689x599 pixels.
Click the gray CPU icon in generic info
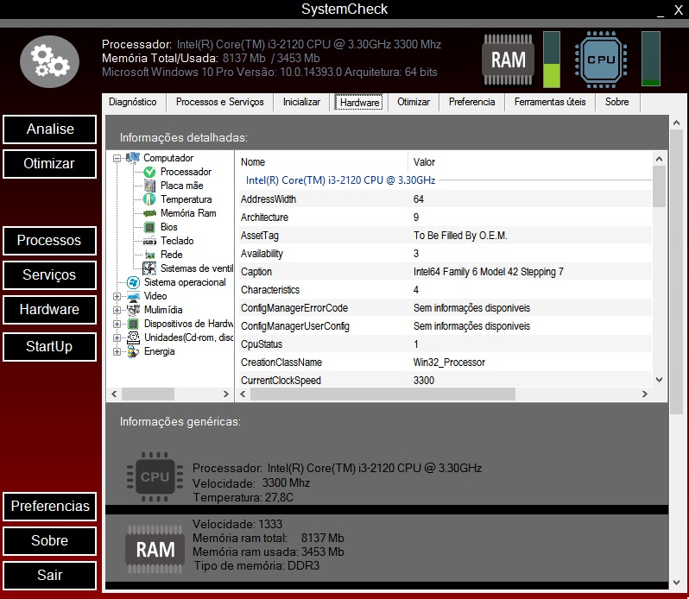click(x=155, y=477)
